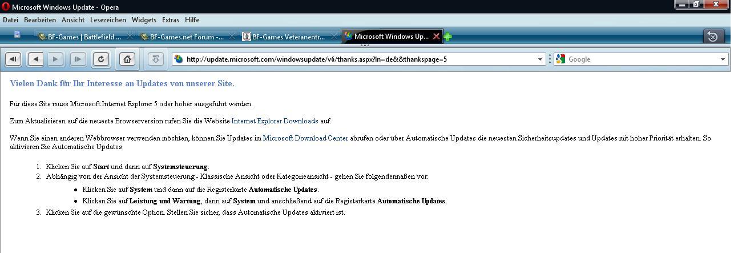Open the Microsoft Download Center link
The image size is (734, 253).
305,138
